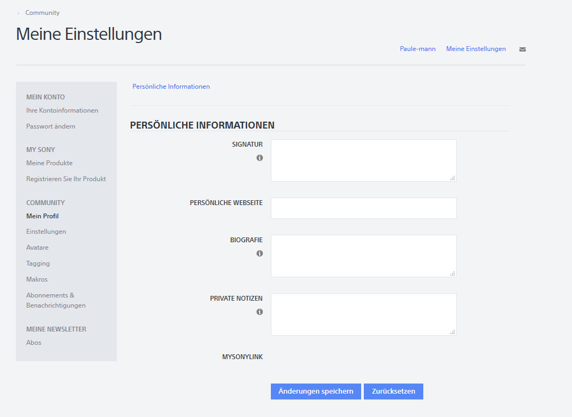The image size is (572, 417).
Task: Select Avatare in the Community menu
Action: pyautogui.click(x=37, y=248)
